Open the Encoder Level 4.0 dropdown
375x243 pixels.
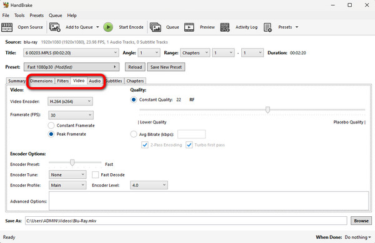(149, 185)
